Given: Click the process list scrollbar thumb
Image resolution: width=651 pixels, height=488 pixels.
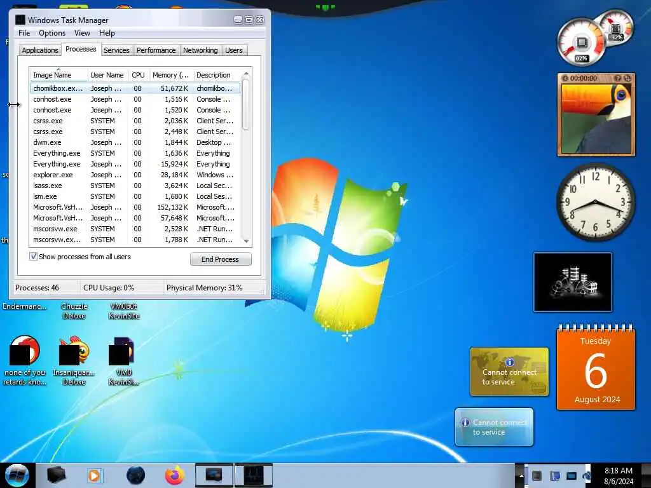Looking at the screenshot, I should tap(246, 105).
